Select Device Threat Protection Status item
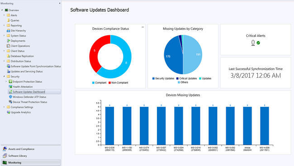 coord(30,102)
